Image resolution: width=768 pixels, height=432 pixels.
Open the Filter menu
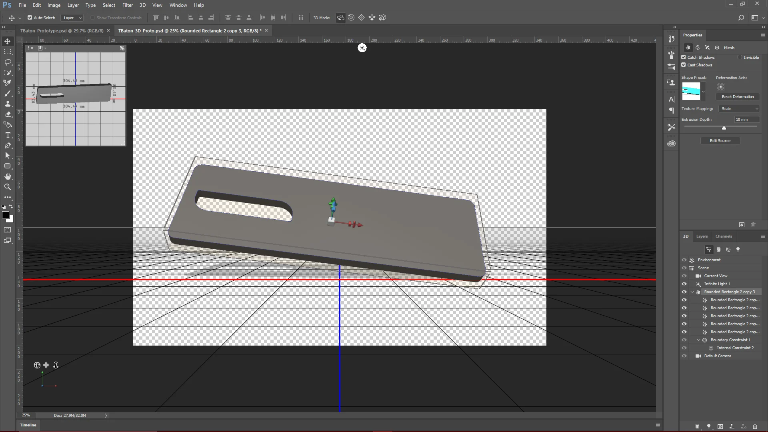[x=127, y=5]
